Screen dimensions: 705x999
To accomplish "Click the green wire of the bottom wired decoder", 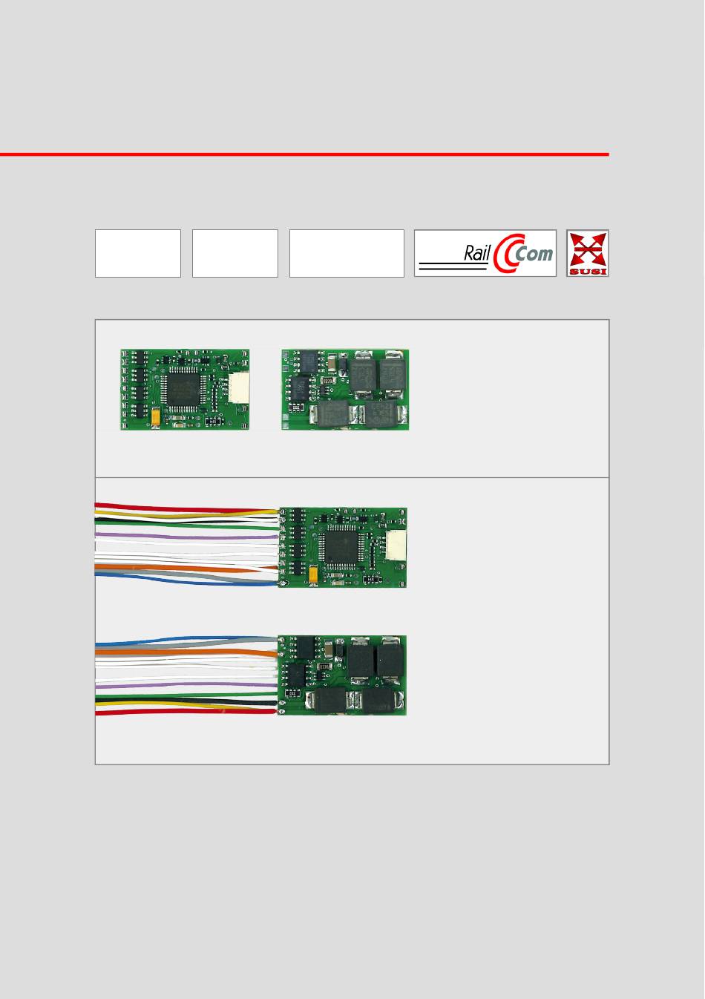I will (x=186, y=695).
